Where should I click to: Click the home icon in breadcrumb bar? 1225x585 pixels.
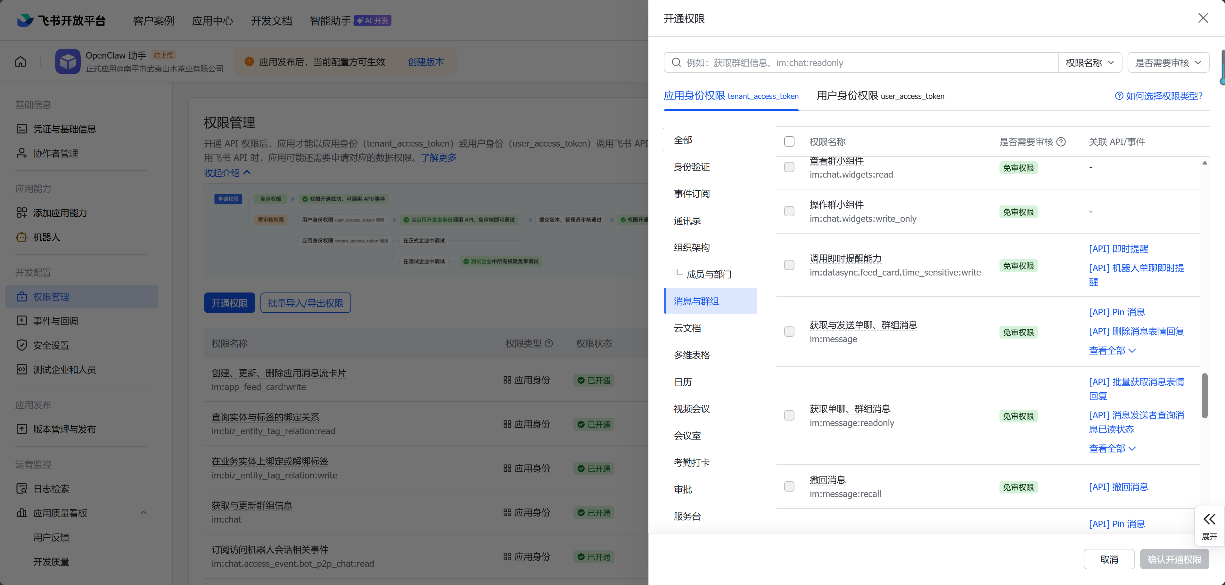21,62
